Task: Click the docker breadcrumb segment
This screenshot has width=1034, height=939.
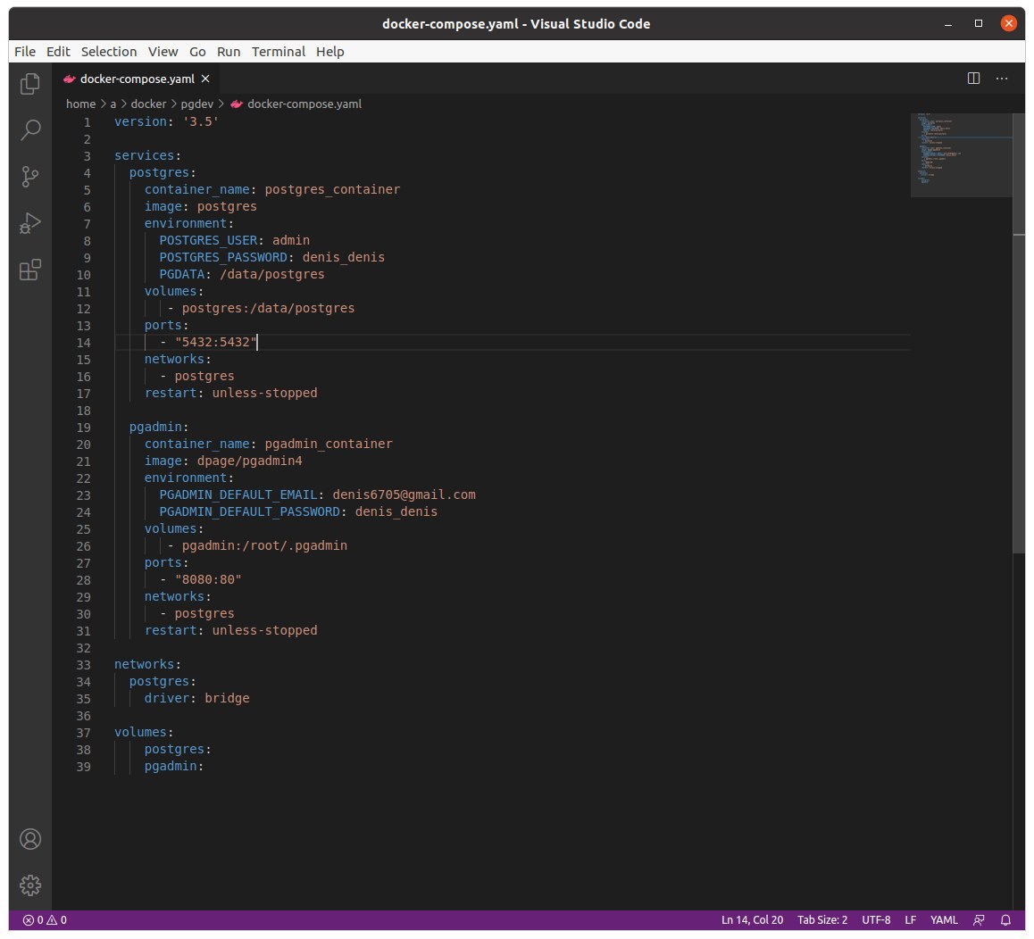Action: pyautogui.click(x=148, y=104)
